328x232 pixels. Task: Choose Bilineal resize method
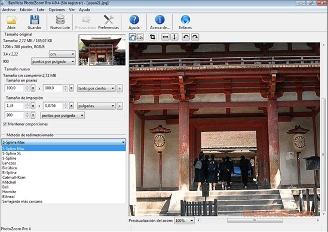coord(63,197)
